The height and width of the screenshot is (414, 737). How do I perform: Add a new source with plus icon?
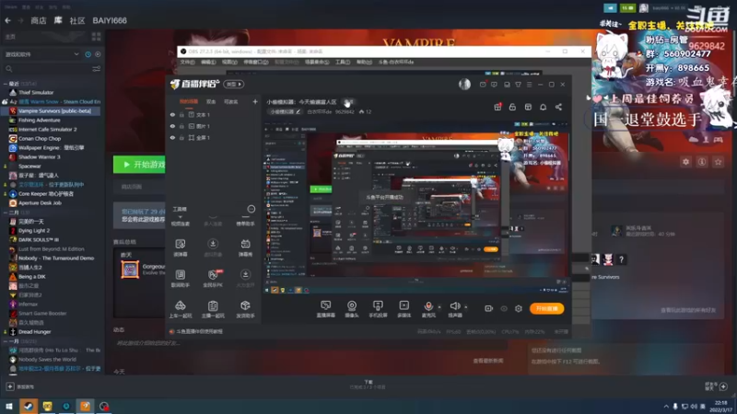(x=255, y=101)
